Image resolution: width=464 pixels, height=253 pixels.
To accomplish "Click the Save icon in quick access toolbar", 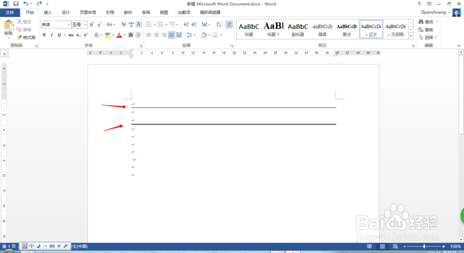I will (x=16, y=4).
